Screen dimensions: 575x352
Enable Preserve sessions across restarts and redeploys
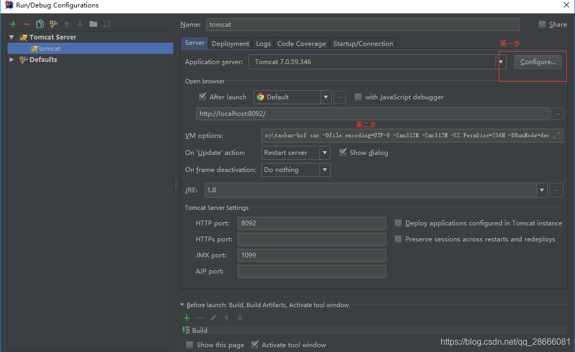[398, 239]
